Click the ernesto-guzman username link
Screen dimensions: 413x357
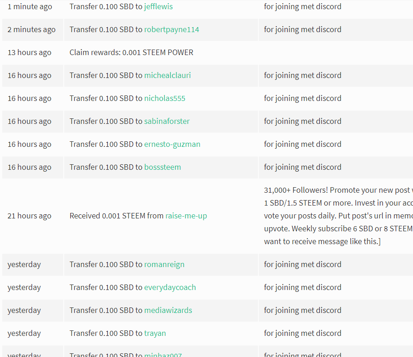point(172,144)
